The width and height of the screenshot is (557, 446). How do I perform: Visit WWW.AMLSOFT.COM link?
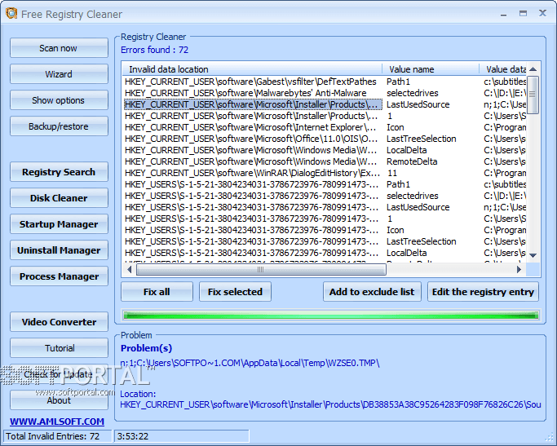[57, 422]
